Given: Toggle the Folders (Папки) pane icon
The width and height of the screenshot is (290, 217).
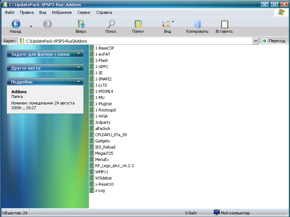Looking at the screenshot, I should click(x=138, y=24).
